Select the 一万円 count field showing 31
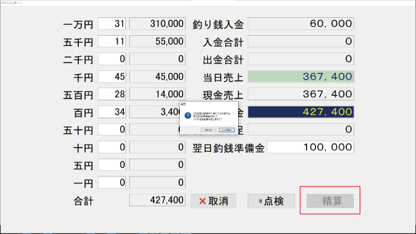416x234 pixels. pyautogui.click(x=112, y=24)
